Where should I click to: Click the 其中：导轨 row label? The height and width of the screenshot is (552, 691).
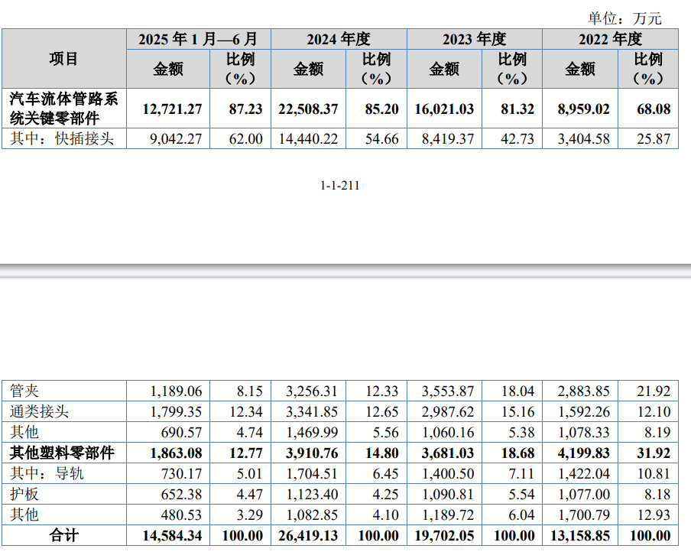coord(47,473)
